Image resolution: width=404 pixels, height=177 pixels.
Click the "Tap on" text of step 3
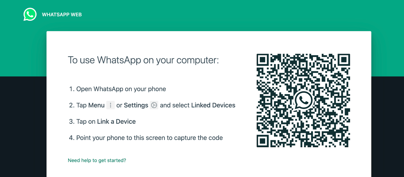86,121
